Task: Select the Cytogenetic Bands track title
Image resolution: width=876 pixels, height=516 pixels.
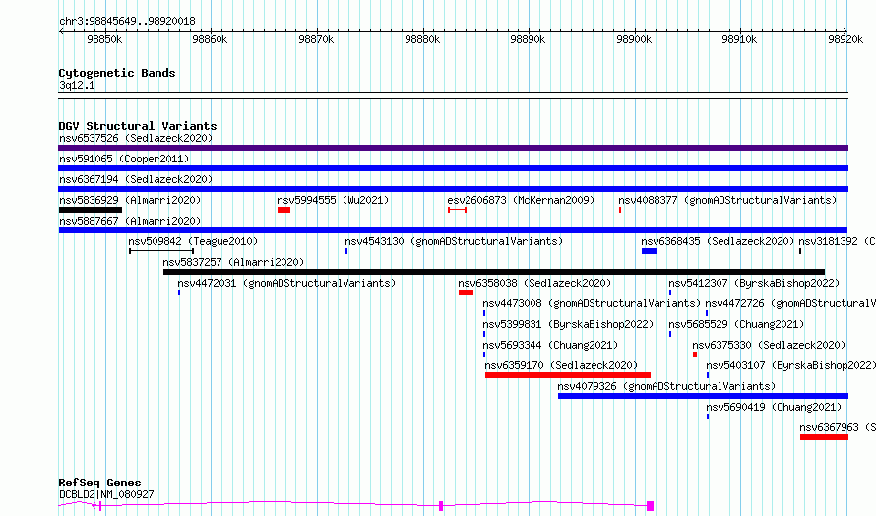Action: 117,73
